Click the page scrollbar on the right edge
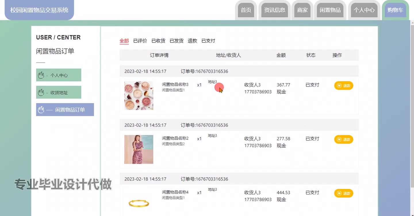Image resolution: width=414 pixels, height=216 pixels. (x=412, y=106)
